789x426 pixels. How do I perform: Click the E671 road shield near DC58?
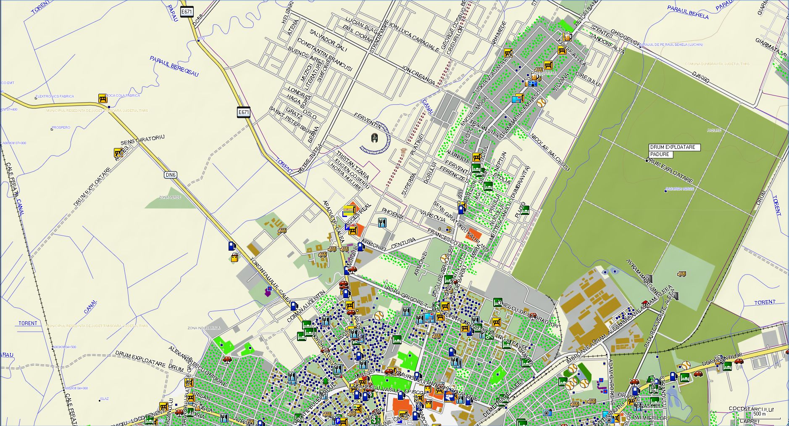[187, 12]
